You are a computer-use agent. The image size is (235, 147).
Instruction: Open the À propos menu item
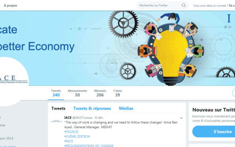click(x=10, y=6)
